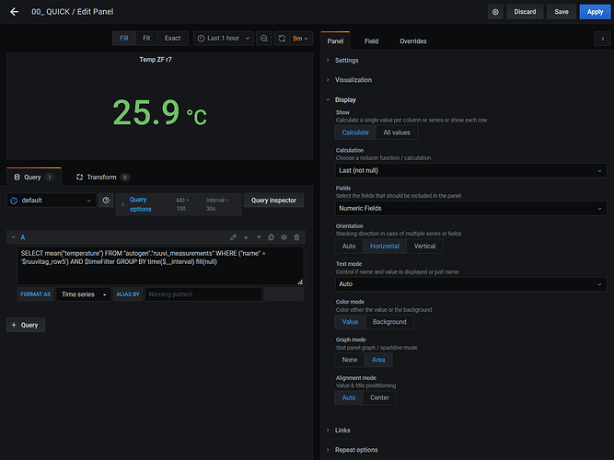Choose Background color mode

pyautogui.click(x=389, y=322)
